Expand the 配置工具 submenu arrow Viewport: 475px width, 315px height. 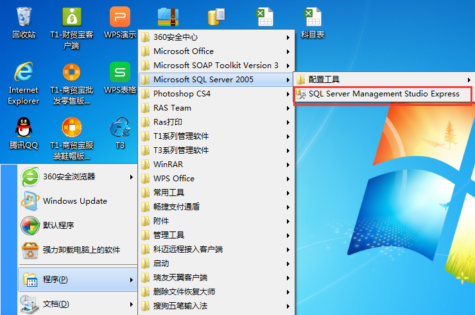click(469, 80)
